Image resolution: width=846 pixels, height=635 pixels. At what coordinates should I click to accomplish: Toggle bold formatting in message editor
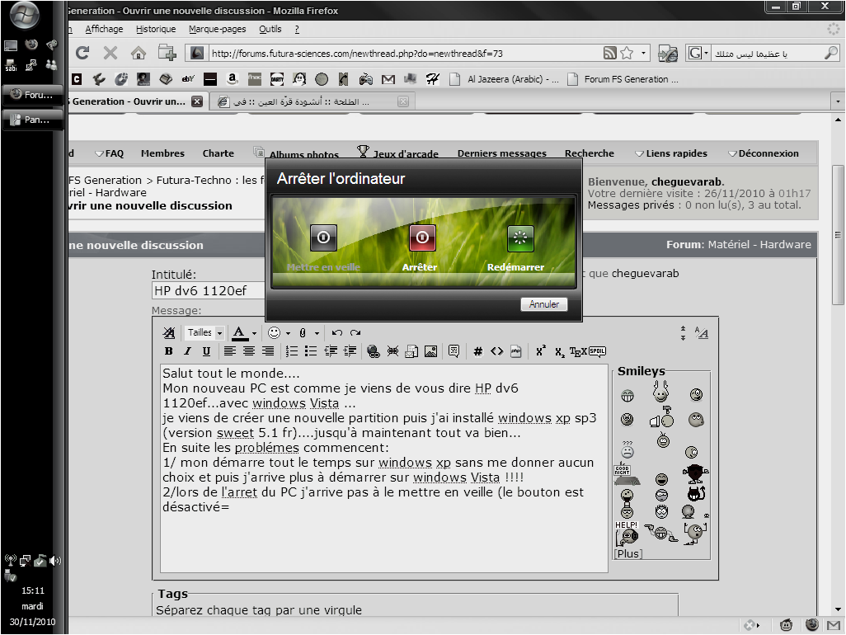pos(168,351)
